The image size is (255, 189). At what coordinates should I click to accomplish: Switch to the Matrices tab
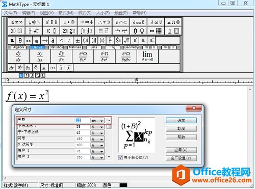pos(75,47)
